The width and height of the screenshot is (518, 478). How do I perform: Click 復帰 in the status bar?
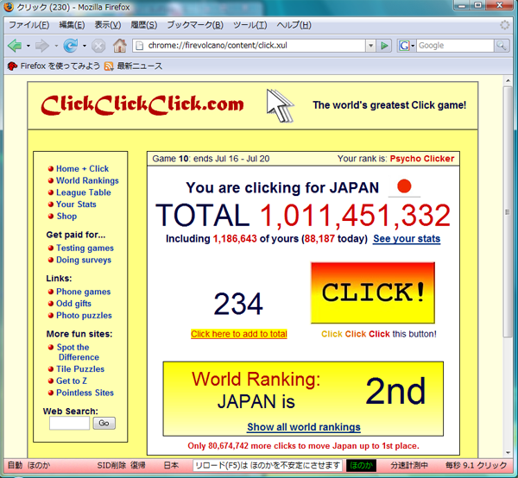point(138,465)
